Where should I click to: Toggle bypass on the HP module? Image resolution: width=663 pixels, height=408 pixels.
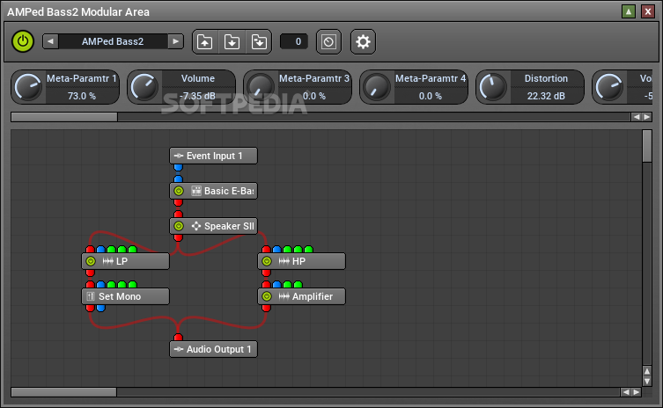click(267, 261)
